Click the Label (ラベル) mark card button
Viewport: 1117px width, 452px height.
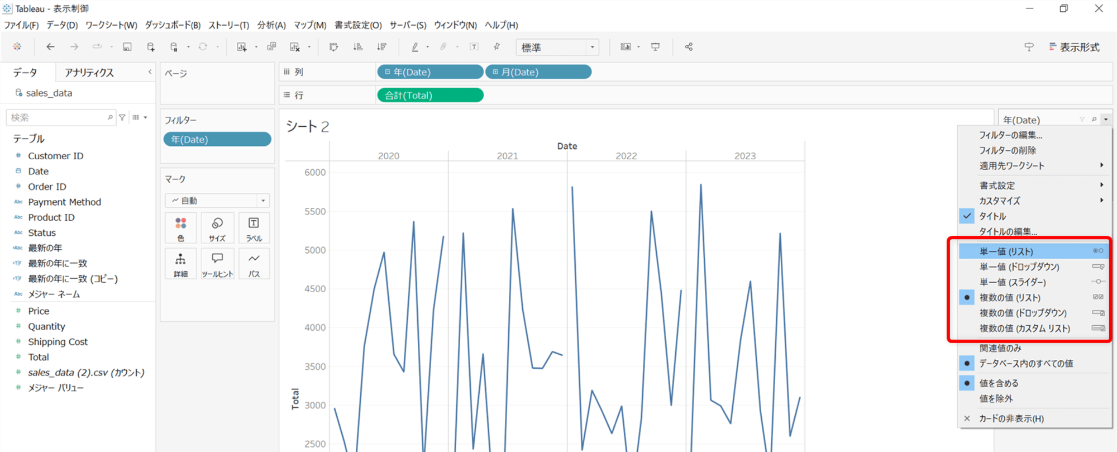254,228
